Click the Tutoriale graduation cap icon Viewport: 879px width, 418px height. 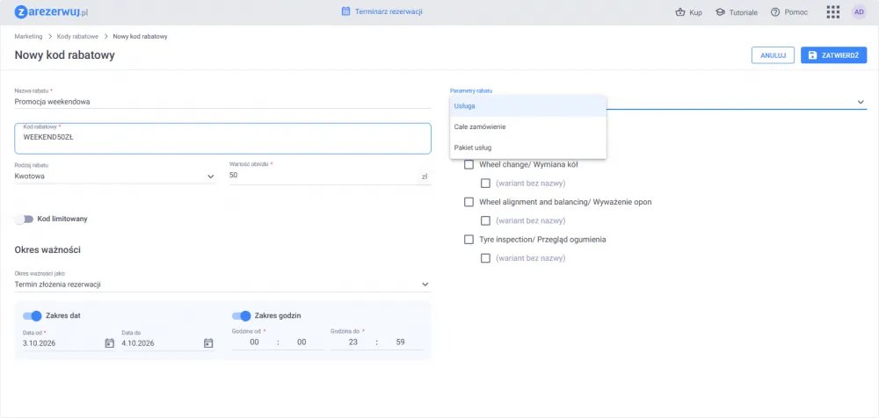click(x=721, y=12)
